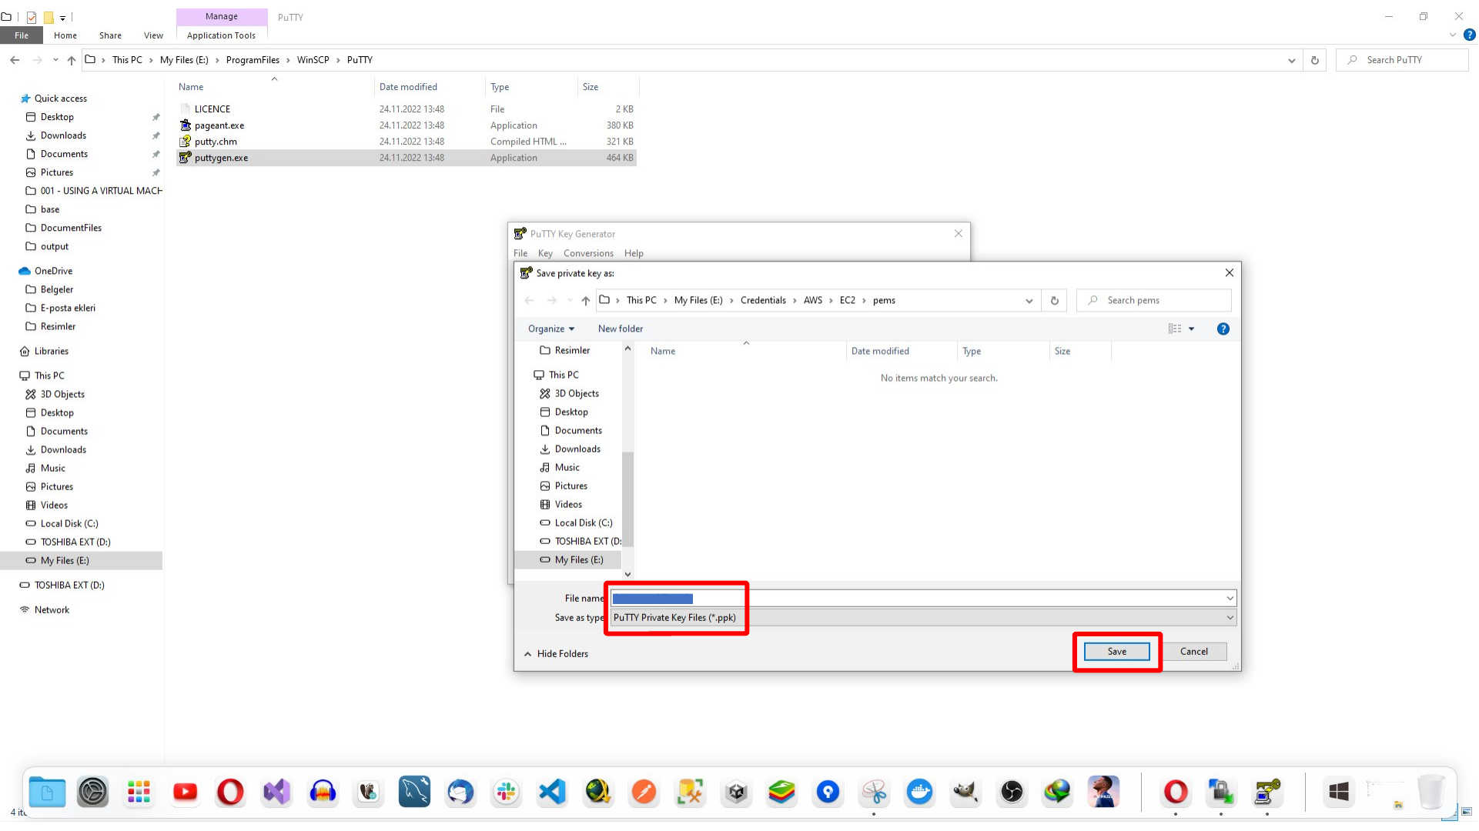Switch to the View ribbon tab
The height and width of the screenshot is (831, 1479).
153,35
